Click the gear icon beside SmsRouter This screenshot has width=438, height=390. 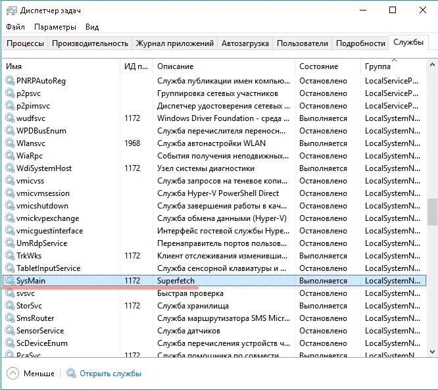click(x=10, y=318)
